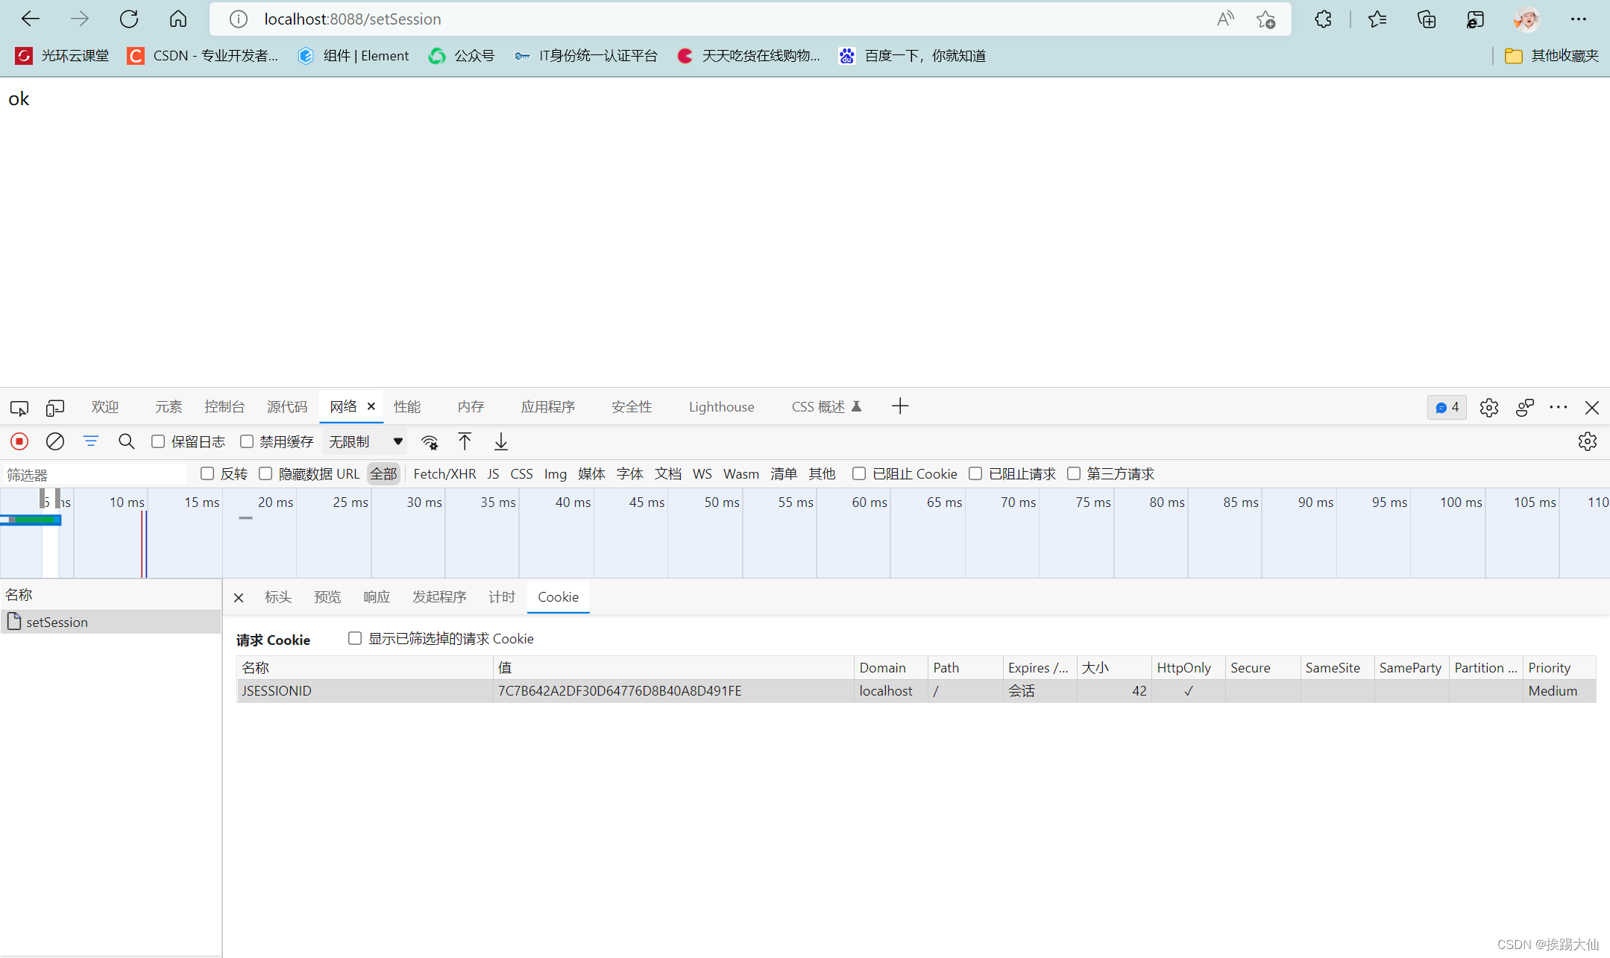Open the inspect element picker tool

[19, 407]
